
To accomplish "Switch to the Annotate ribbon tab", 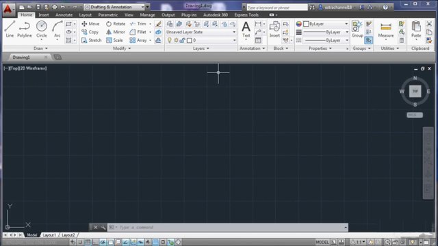I will [64, 15].
